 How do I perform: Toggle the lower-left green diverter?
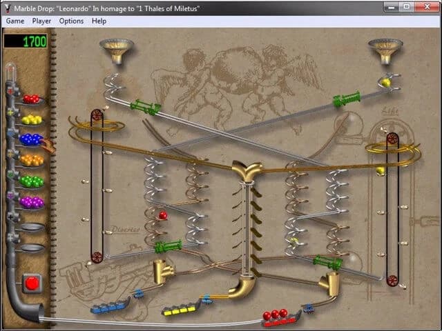coord(168,246)
